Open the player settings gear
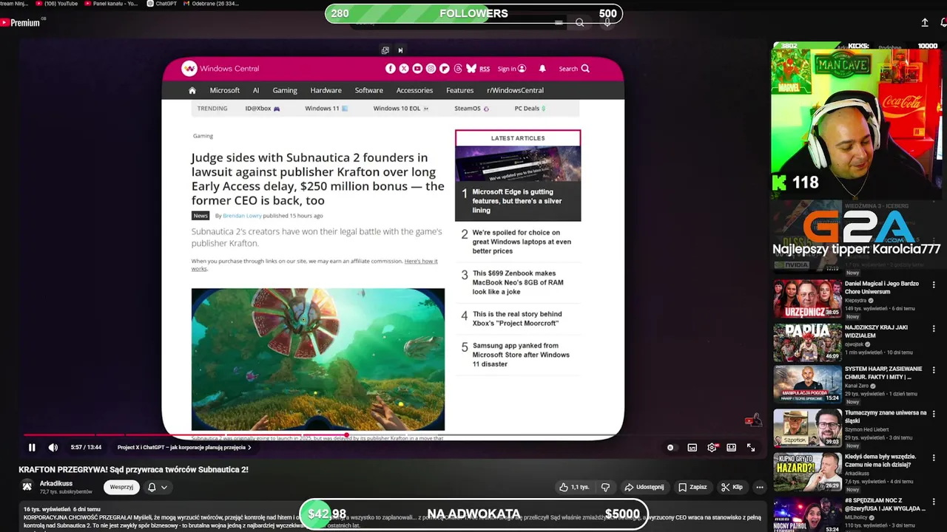947x532 pixels. click(x=712, y=447)
